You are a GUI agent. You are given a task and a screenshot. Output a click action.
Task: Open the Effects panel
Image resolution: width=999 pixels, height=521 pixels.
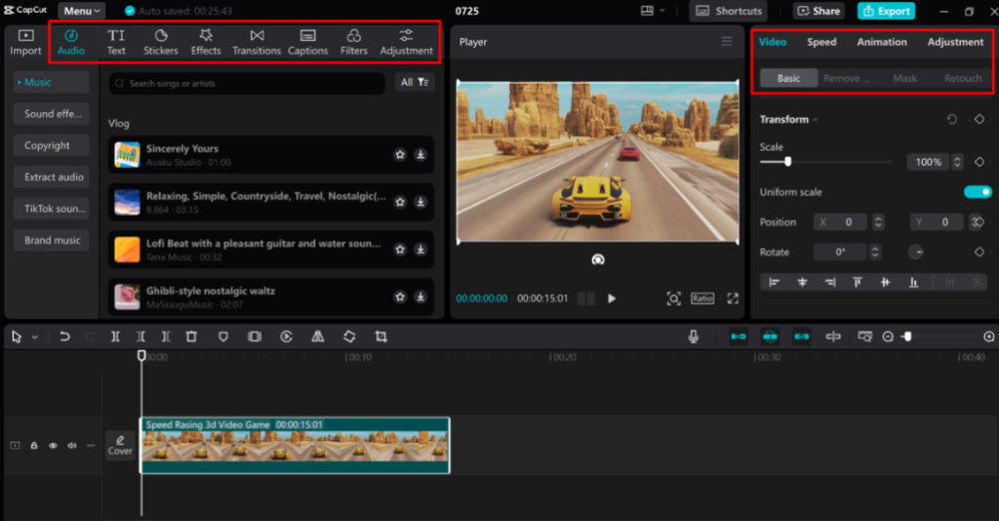(206, 43)
